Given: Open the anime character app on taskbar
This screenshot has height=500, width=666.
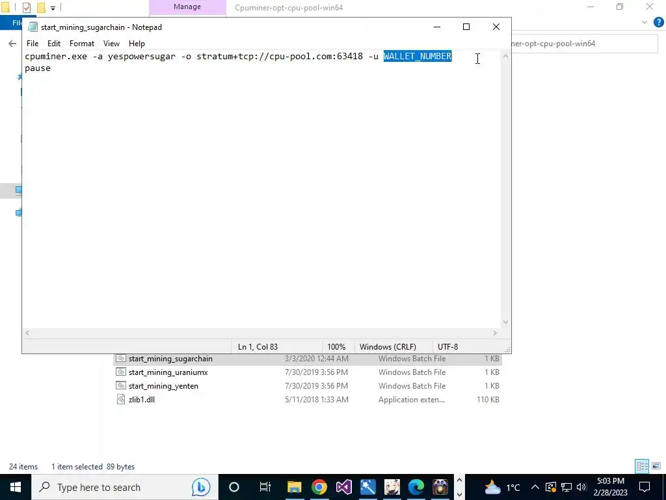Looking at the screenshot, I should (x=392, y=487).
